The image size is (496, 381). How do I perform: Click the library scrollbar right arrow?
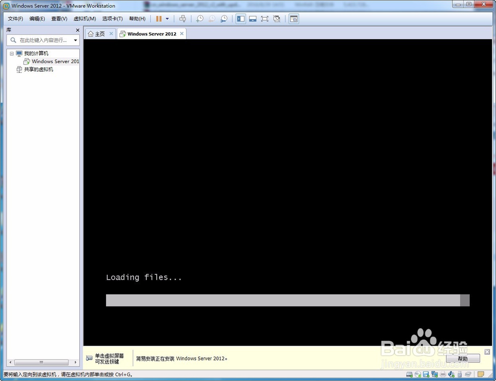coord(75,362)
